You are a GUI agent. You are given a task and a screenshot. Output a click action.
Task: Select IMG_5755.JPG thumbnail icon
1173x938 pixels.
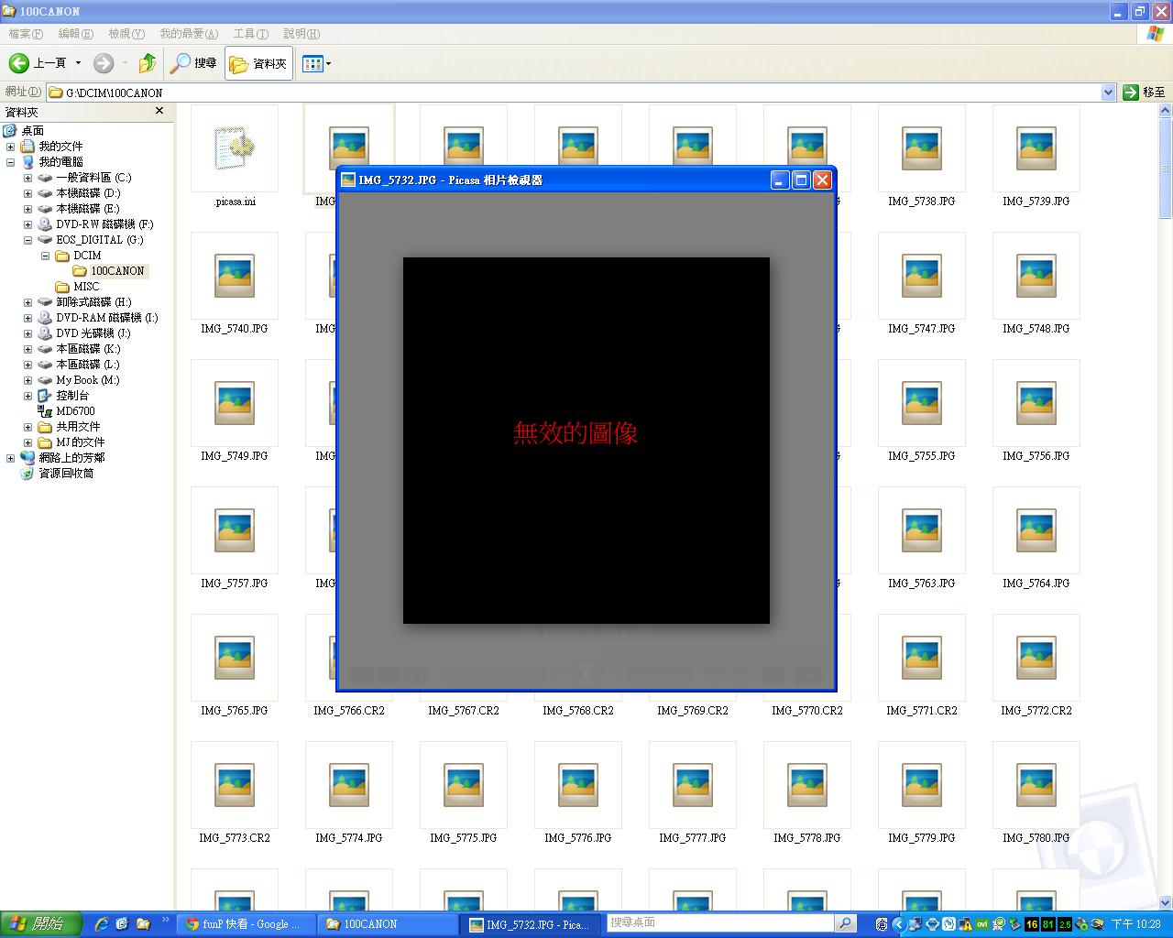(922, 403)
